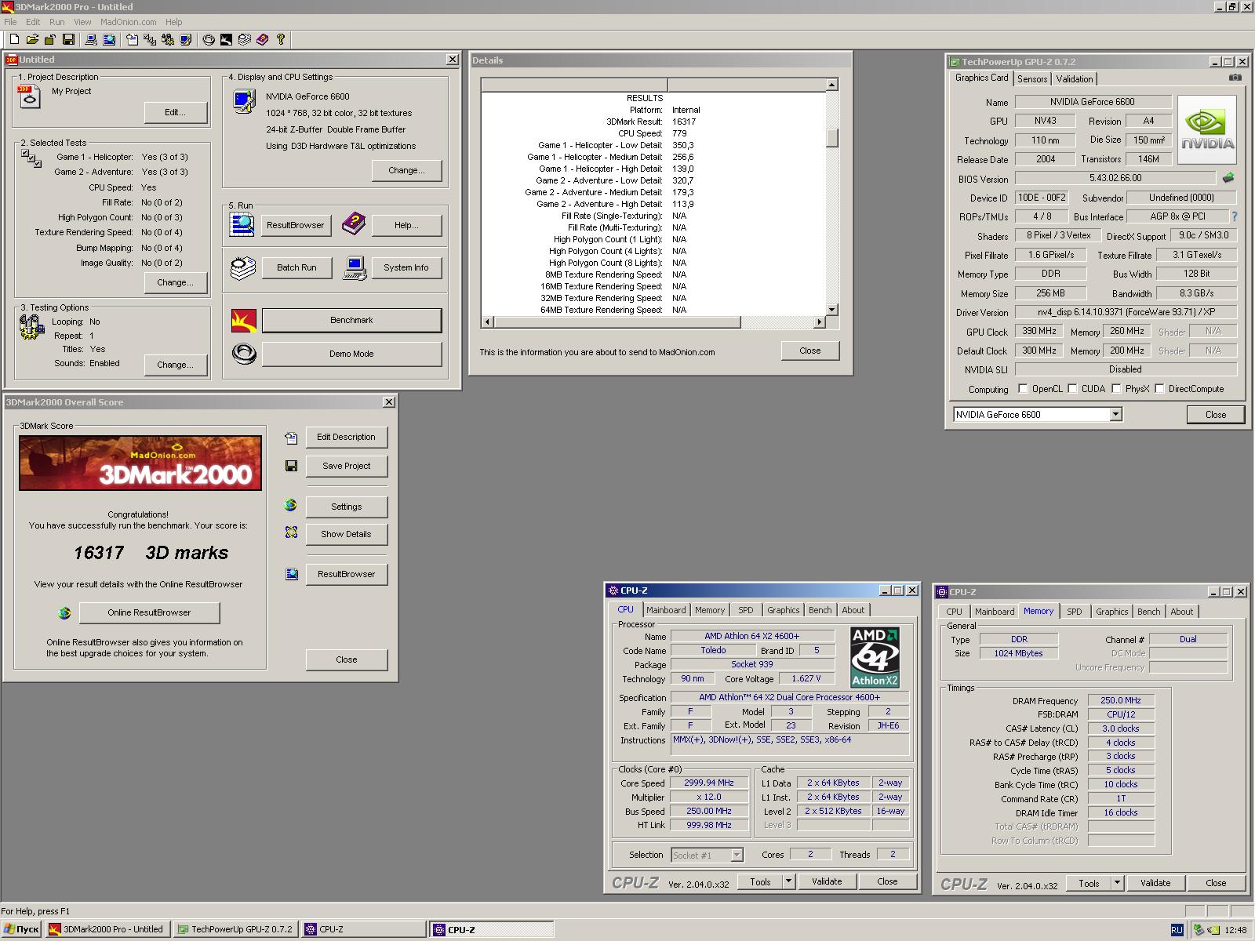Click the Save floppy disk toolbar icon
The width and height of the screenshot is (1255, 941).
(68, 39)
